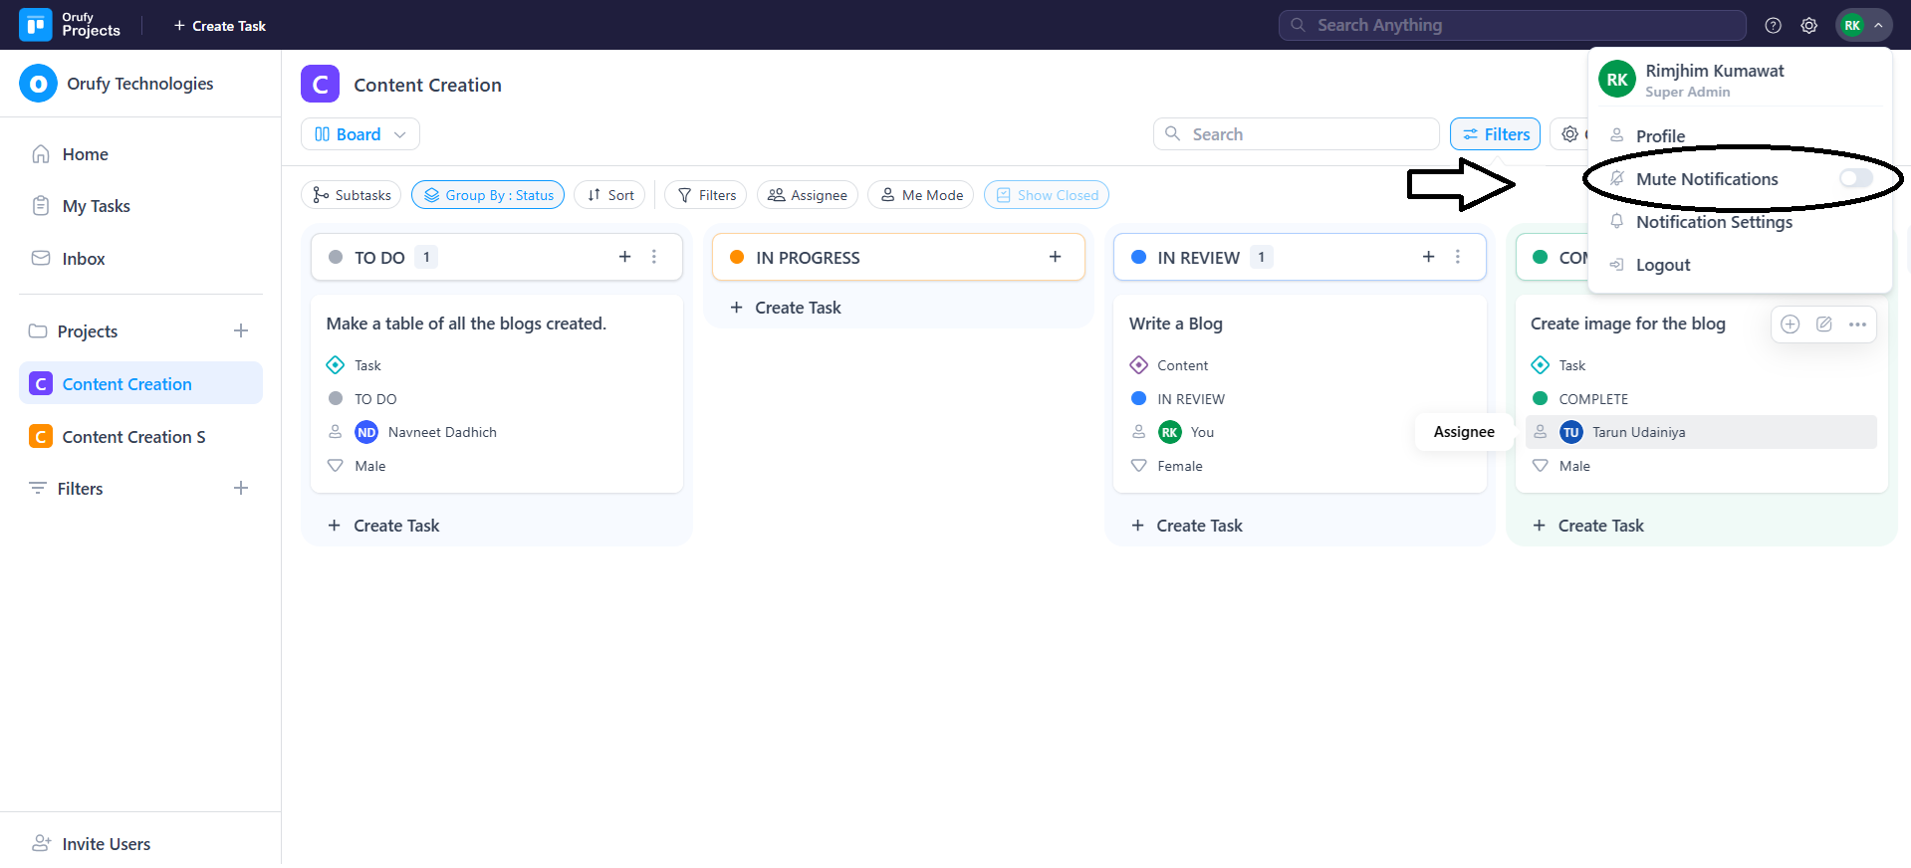Toggle the Mute Notifications switch
The height and width of the screenshot is (868, 1911).
(x=1855, y=178)
